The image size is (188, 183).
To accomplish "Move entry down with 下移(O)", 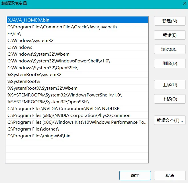I will click(170, 99).
